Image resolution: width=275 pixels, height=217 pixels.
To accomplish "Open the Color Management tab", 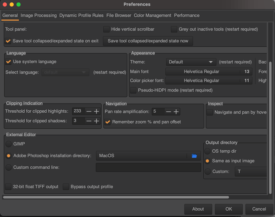I will point(152,16).
